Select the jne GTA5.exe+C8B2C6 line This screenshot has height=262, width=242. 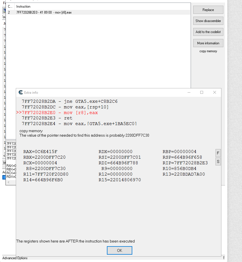(70, 101)
